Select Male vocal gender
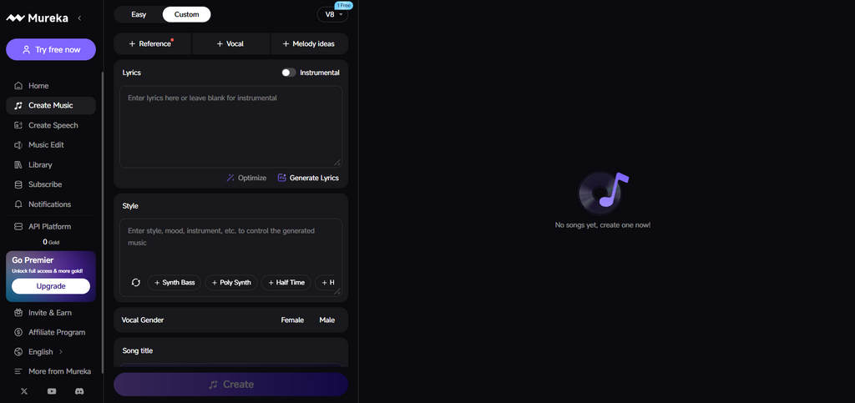The image size is (855, 403). (x=327, y=320)
